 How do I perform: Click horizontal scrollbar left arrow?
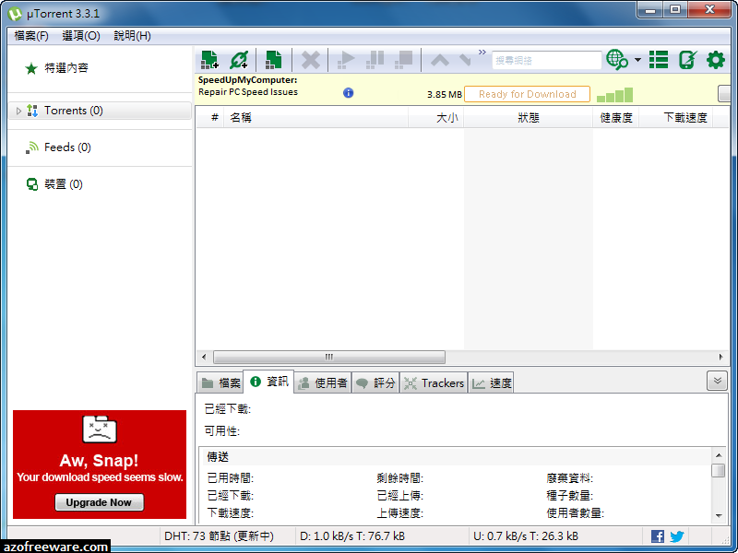[x=204, y=357]
